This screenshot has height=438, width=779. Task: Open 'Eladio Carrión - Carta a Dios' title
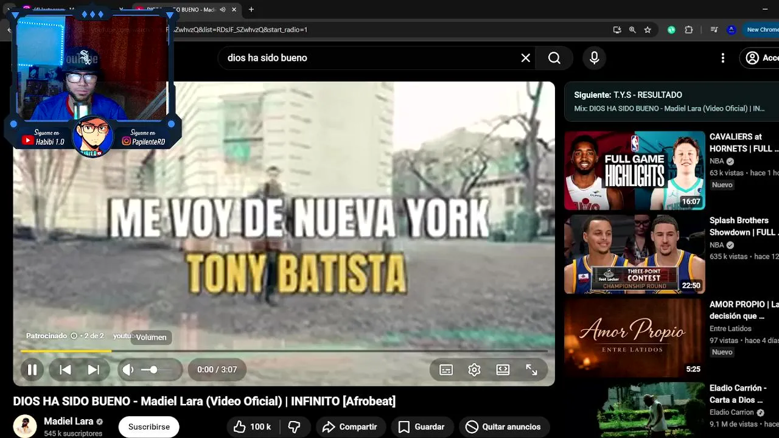click(x=738, y=394)
